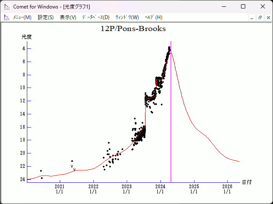Click magnitude 14 axis label
The image size is (273, 204).
[23, 114]
